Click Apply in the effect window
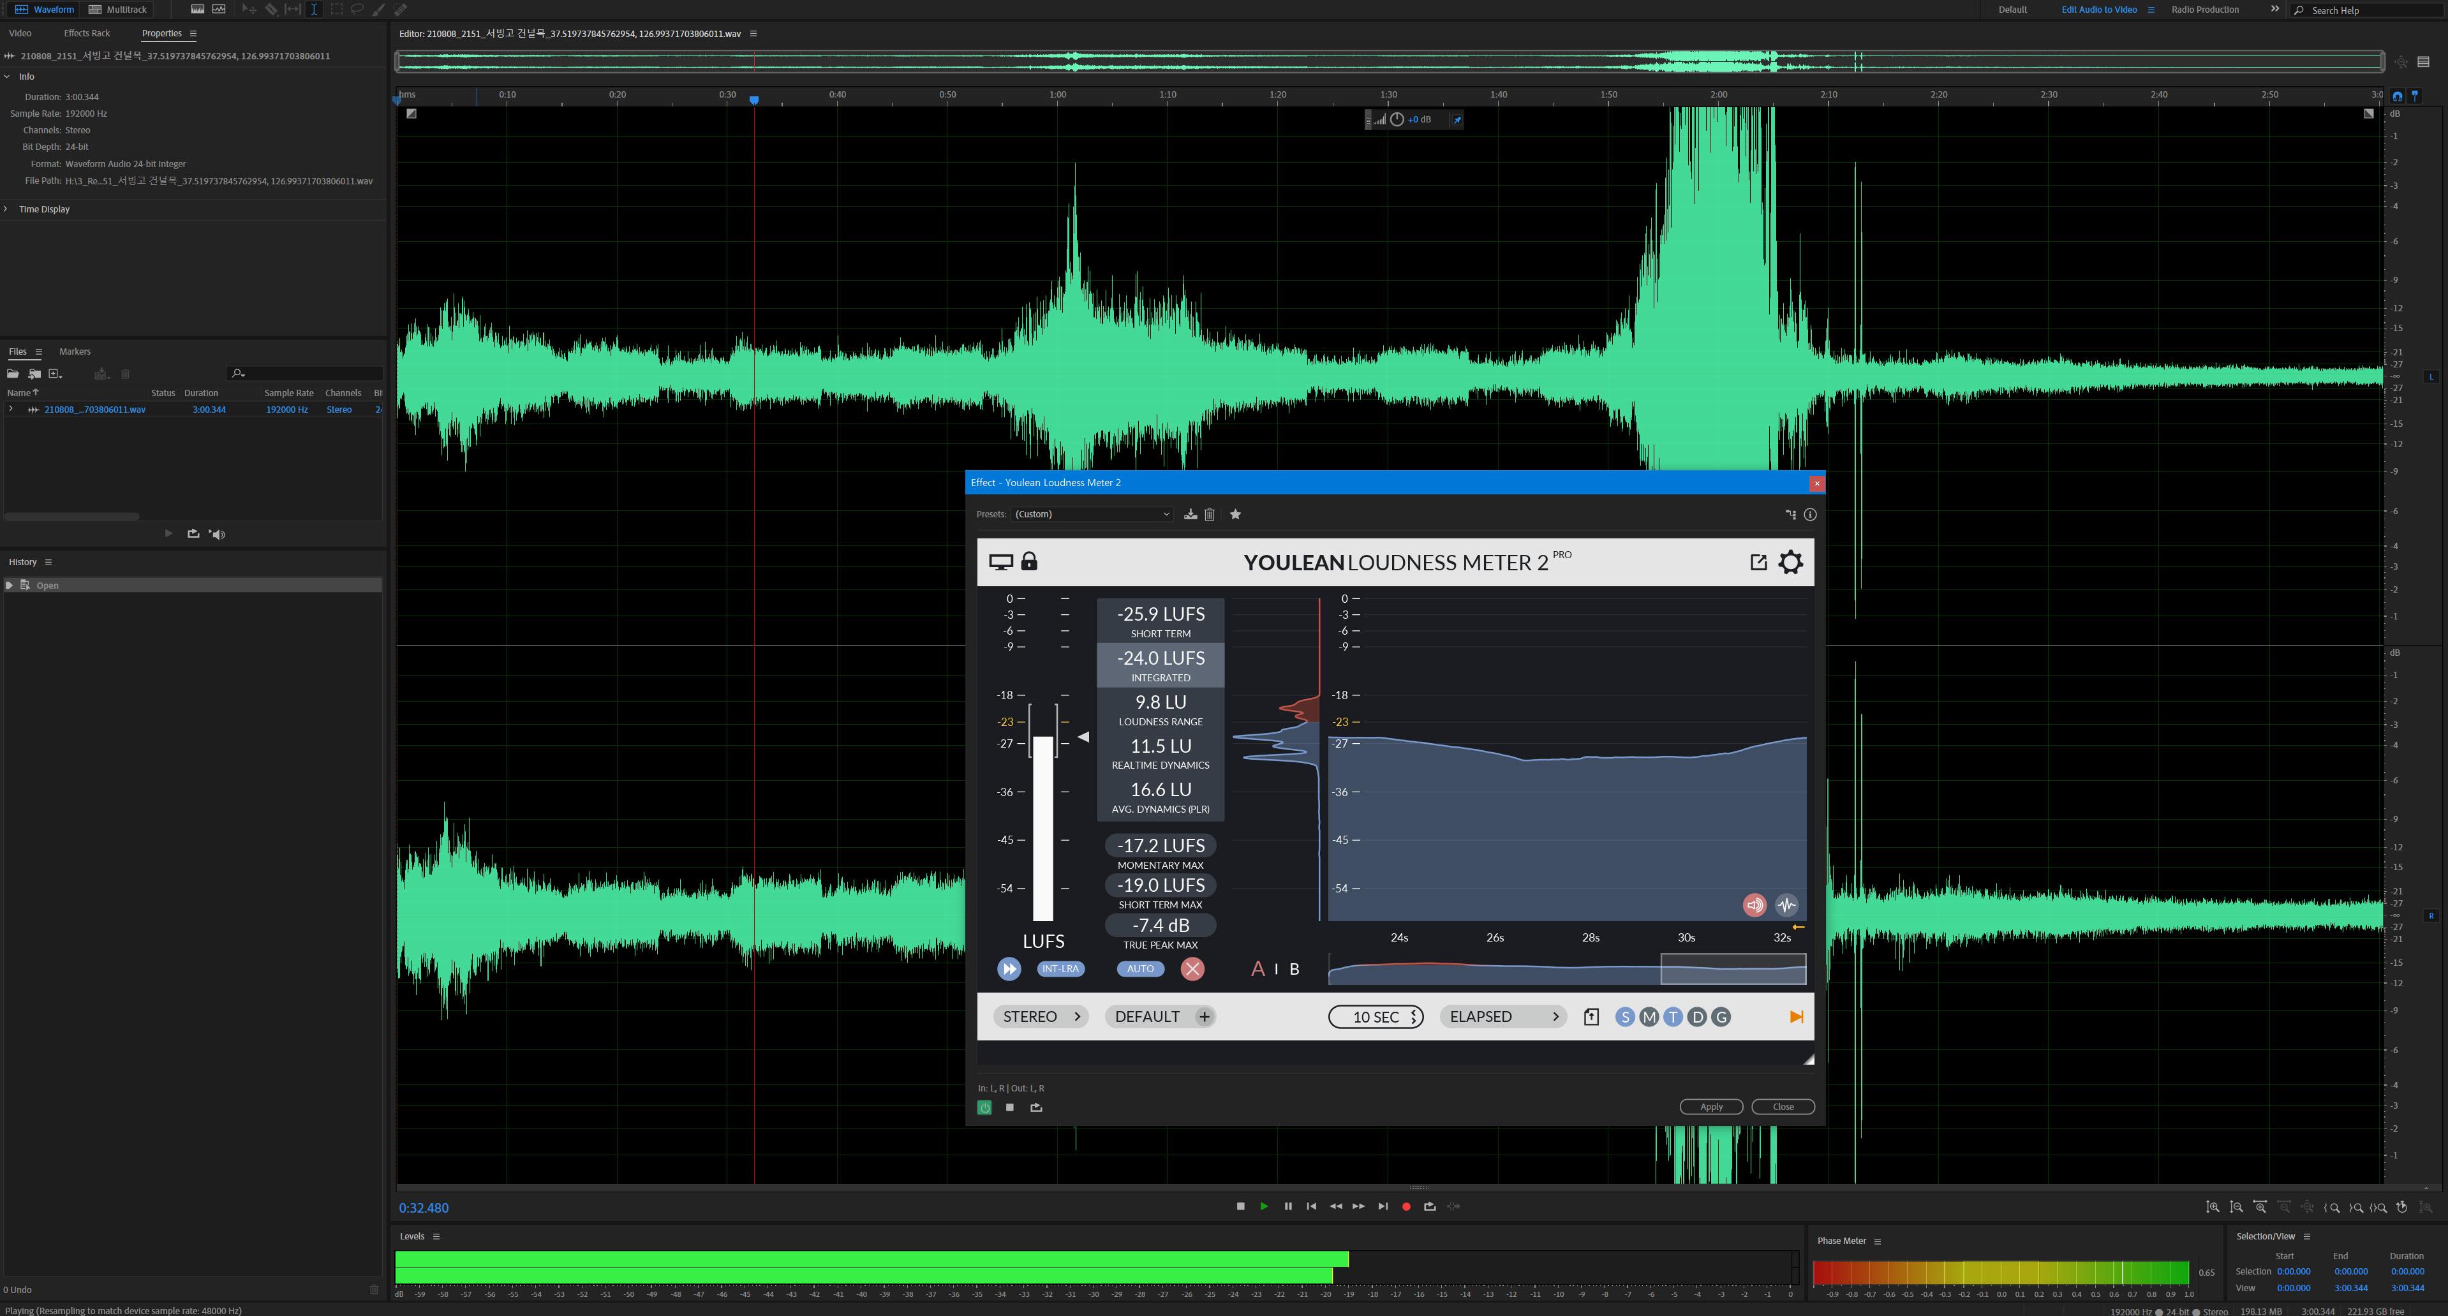The height and width of the screenshot is (1316, 2448). [1712, 1107]
